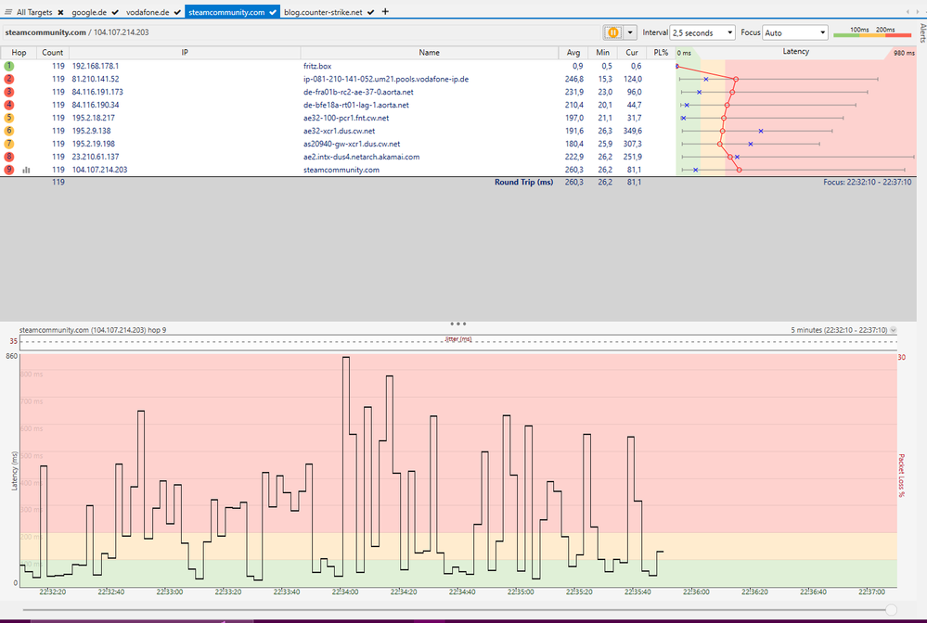Add a new target with the plus tab
The image size is (927, 623).
[386, 12]
